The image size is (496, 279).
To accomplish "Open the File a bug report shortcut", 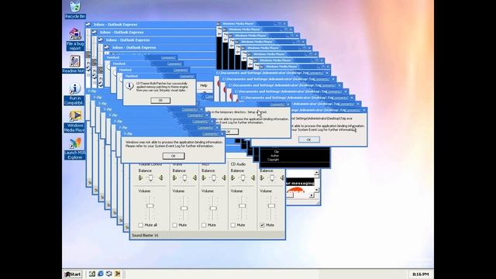I will click(x=75, y=40).
